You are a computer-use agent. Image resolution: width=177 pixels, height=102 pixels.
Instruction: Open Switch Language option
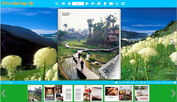point(150,82)
